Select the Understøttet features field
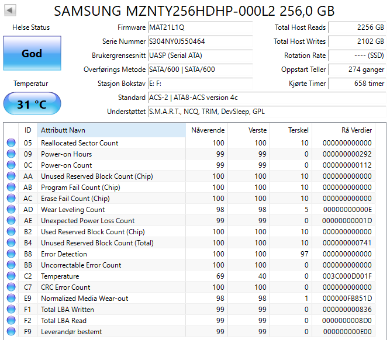 click(x=267, y=112)
